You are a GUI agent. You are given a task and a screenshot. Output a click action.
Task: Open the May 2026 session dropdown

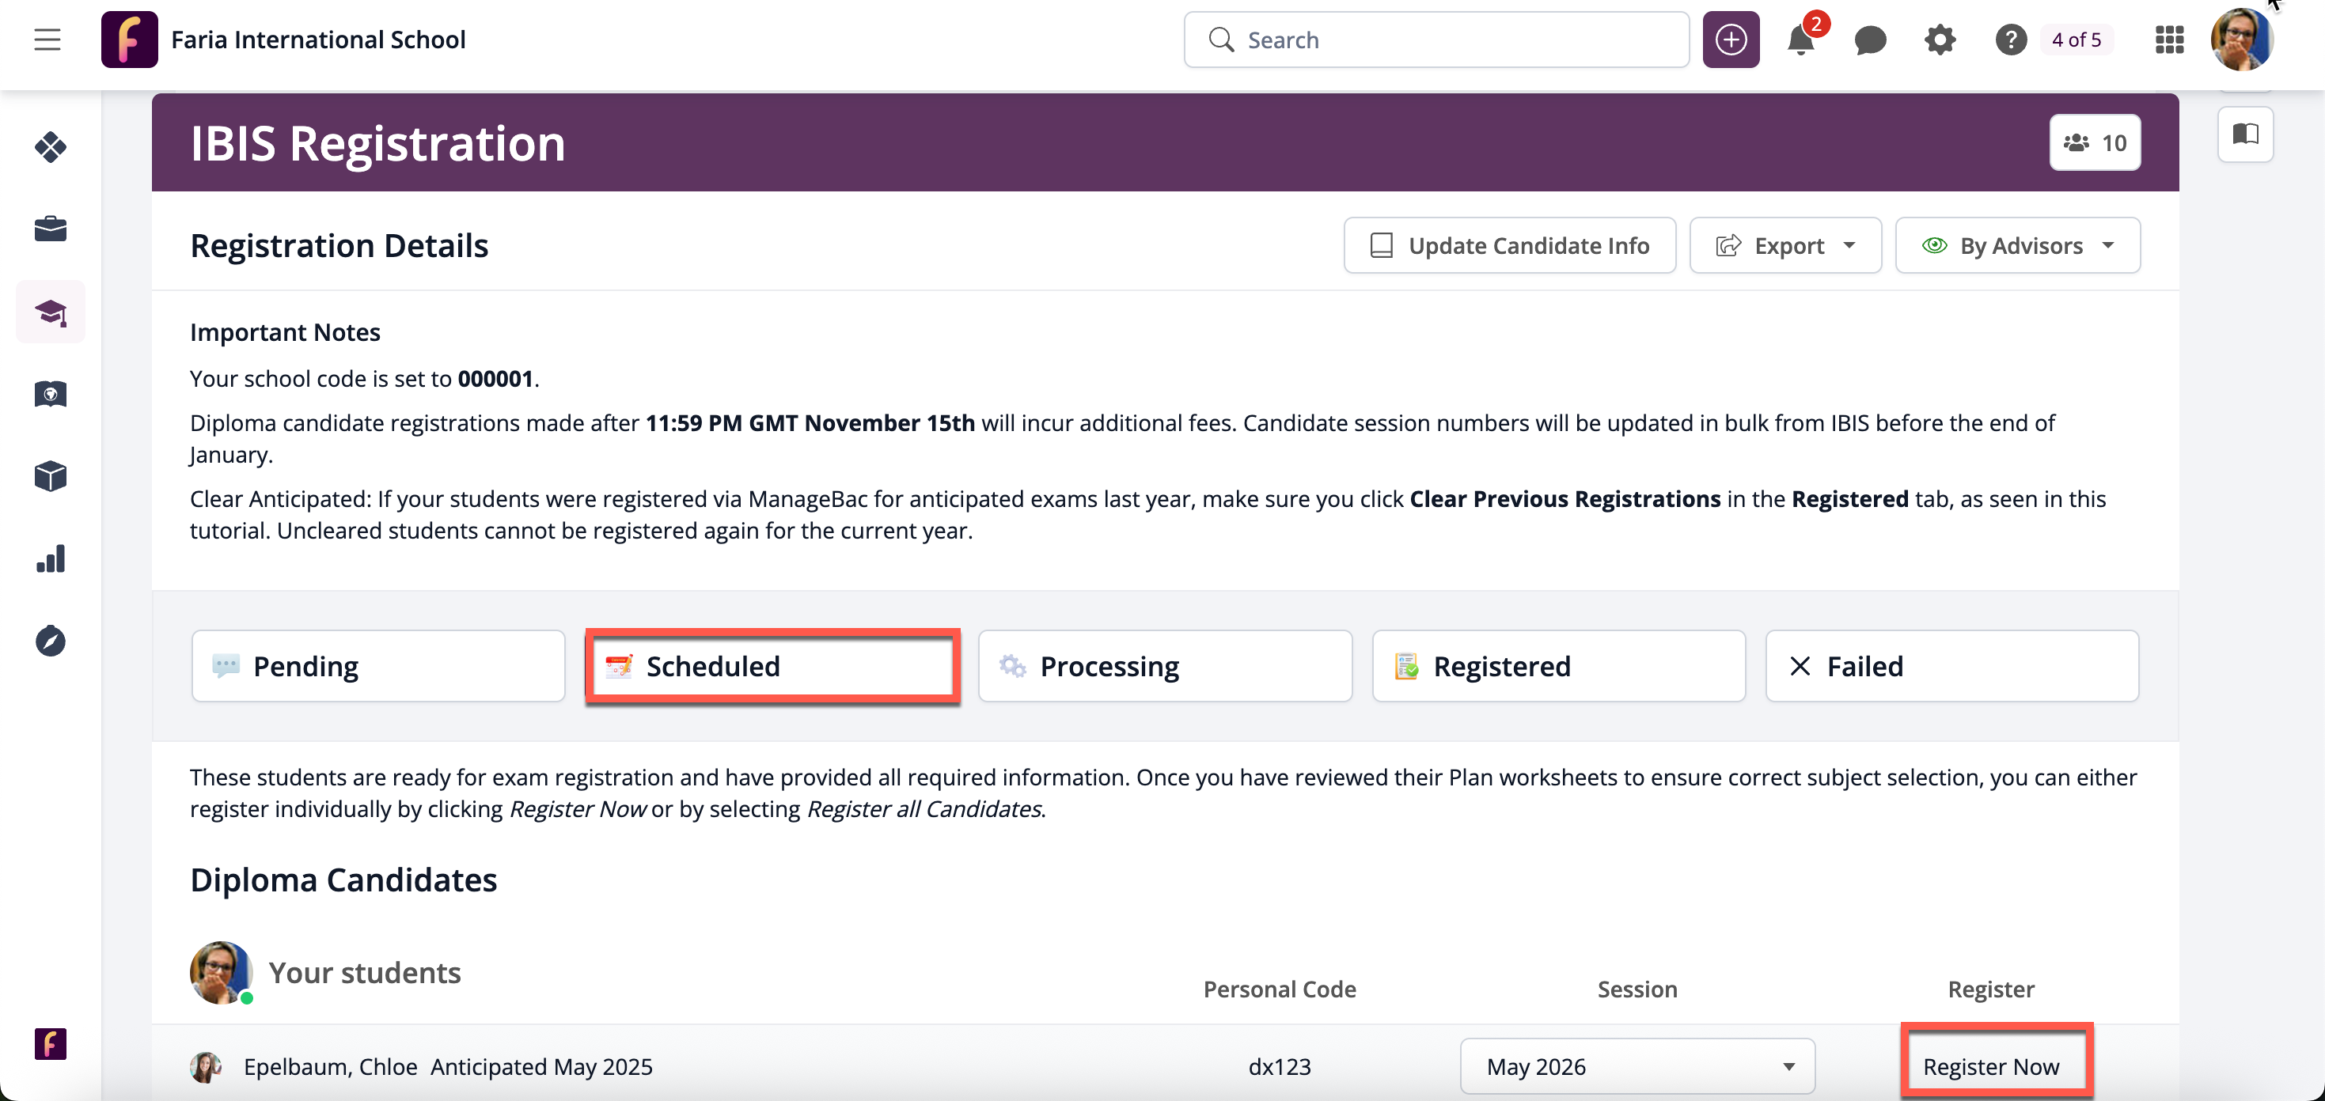click(x=1637, y=1066)
